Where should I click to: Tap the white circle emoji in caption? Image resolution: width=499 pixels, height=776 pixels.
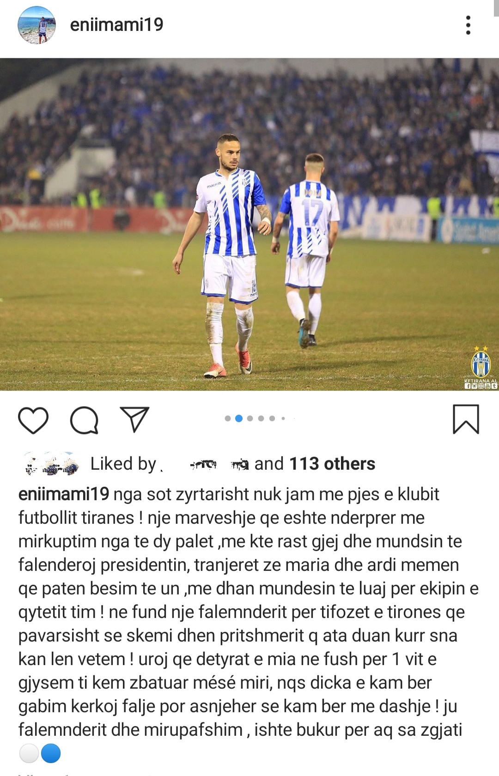[29, 753]
